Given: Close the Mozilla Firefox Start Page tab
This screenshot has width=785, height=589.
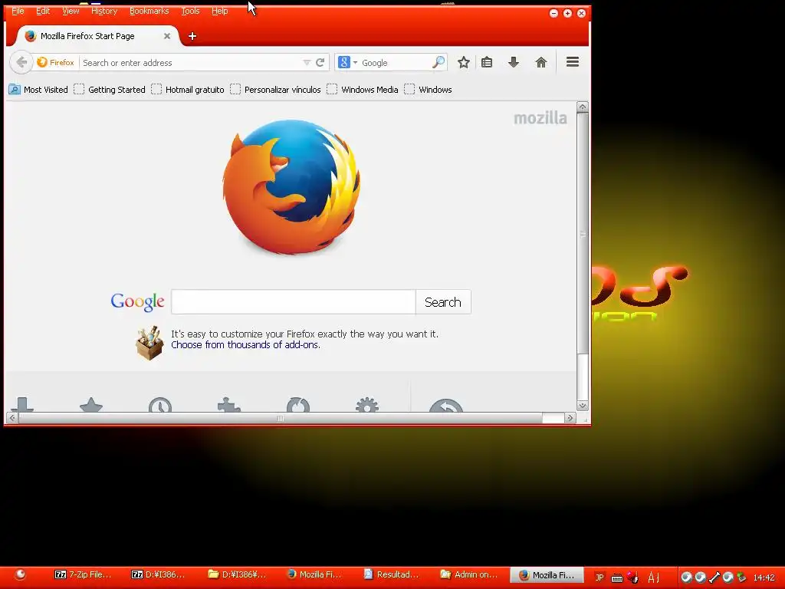Looking at the screenshot, I should click(167, 36).
